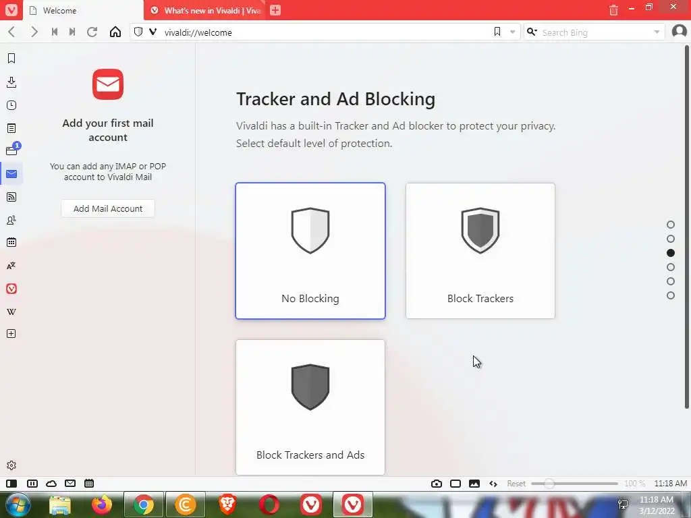
Task: Go forward using the forward arrow
Action: 34,32
